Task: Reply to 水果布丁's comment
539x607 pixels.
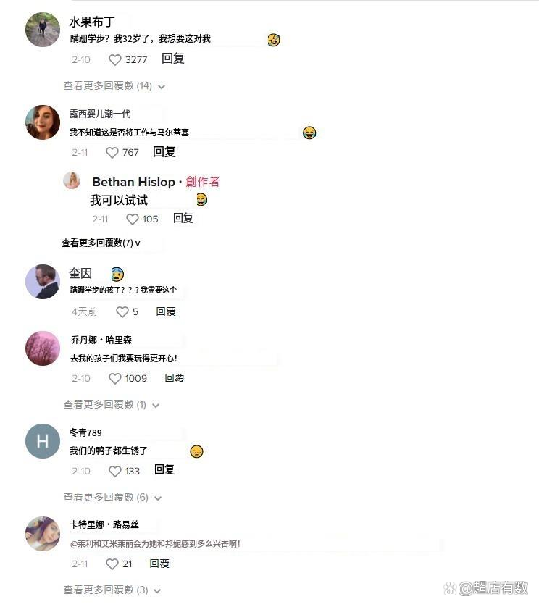Action: pyautogui.click(x=172, y=59)
